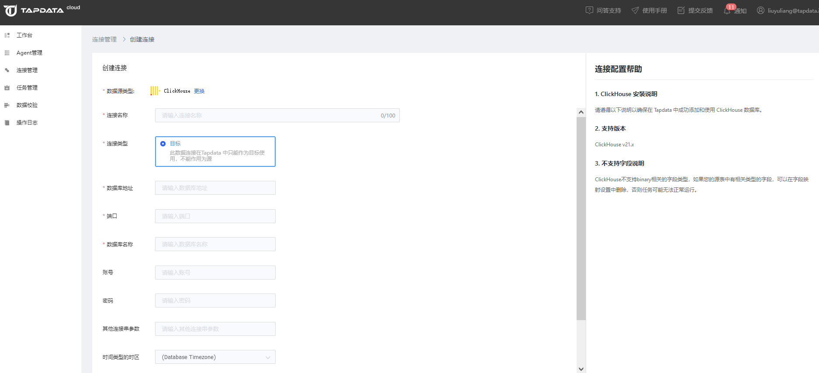Click the 连接配置帮助 heading
This screenshot has width=819, height=373.
click(x=619, y=69)
